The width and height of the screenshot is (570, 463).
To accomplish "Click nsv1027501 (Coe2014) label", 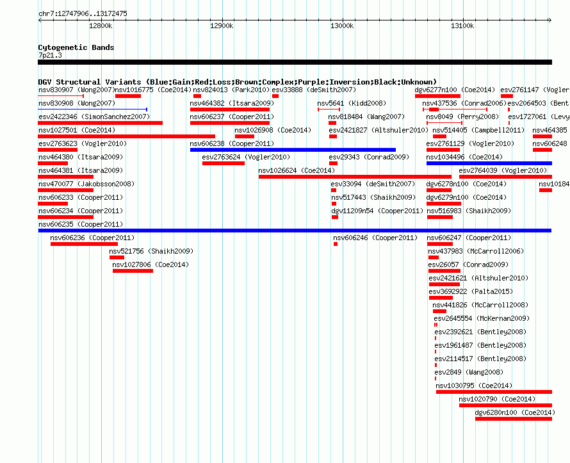I will click(x=77, y=130).
